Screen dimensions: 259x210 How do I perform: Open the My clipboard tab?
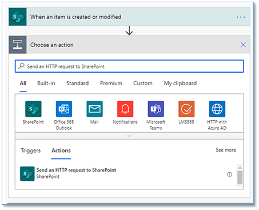click(180, 84)
